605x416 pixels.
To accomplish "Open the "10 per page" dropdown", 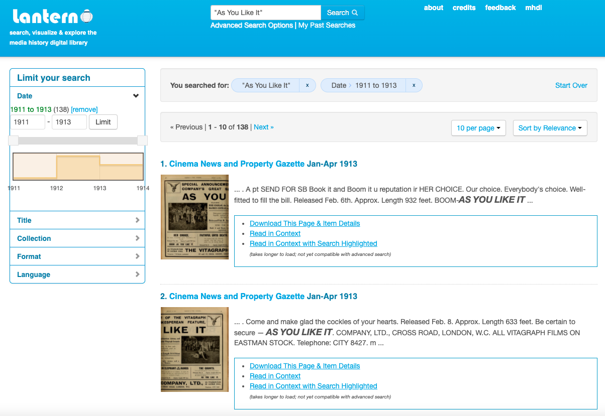I will point(478,128).
